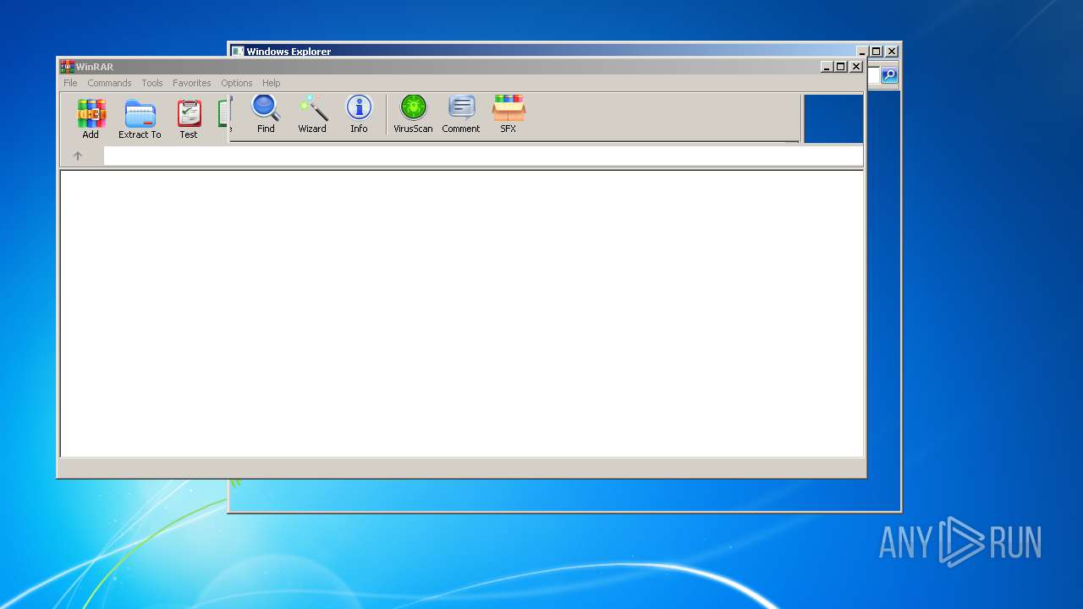Open the Options menu
The height and width of the screenshot is (609, 1083).
coord(237,83)
